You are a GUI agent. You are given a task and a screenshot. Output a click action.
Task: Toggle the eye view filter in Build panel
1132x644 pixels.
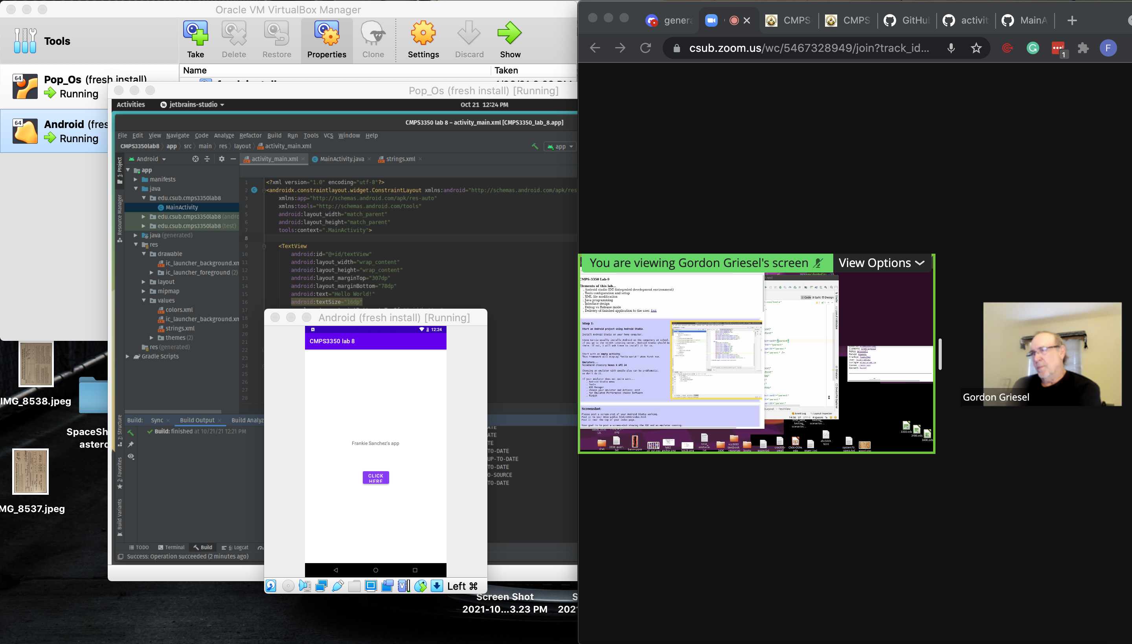coord(131,456)
